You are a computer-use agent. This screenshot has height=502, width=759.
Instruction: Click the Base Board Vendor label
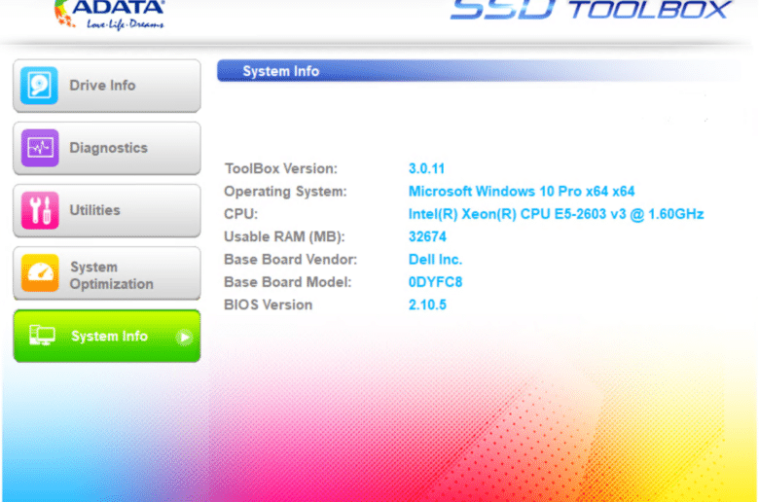tap(290, 260)
